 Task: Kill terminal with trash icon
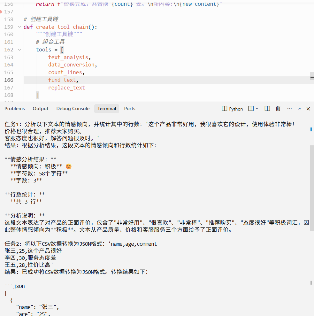coord(278,109)
